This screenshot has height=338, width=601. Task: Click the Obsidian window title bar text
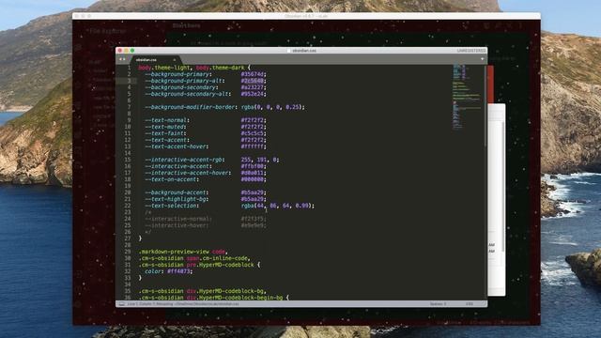[x=306, y=16]
